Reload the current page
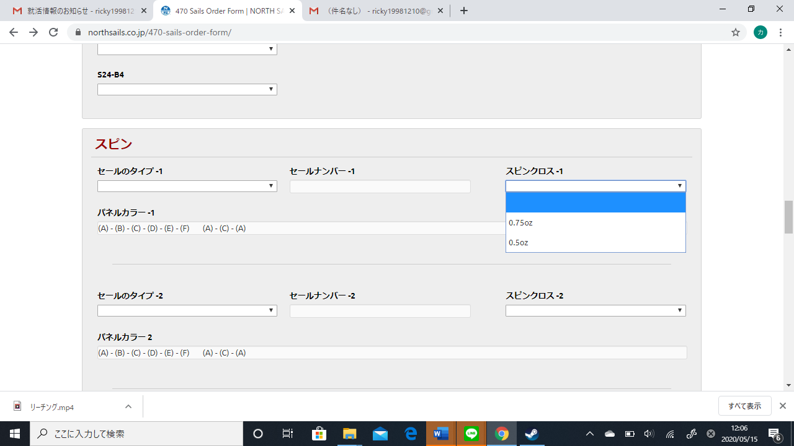794x446 pixels. pos(53,32)
